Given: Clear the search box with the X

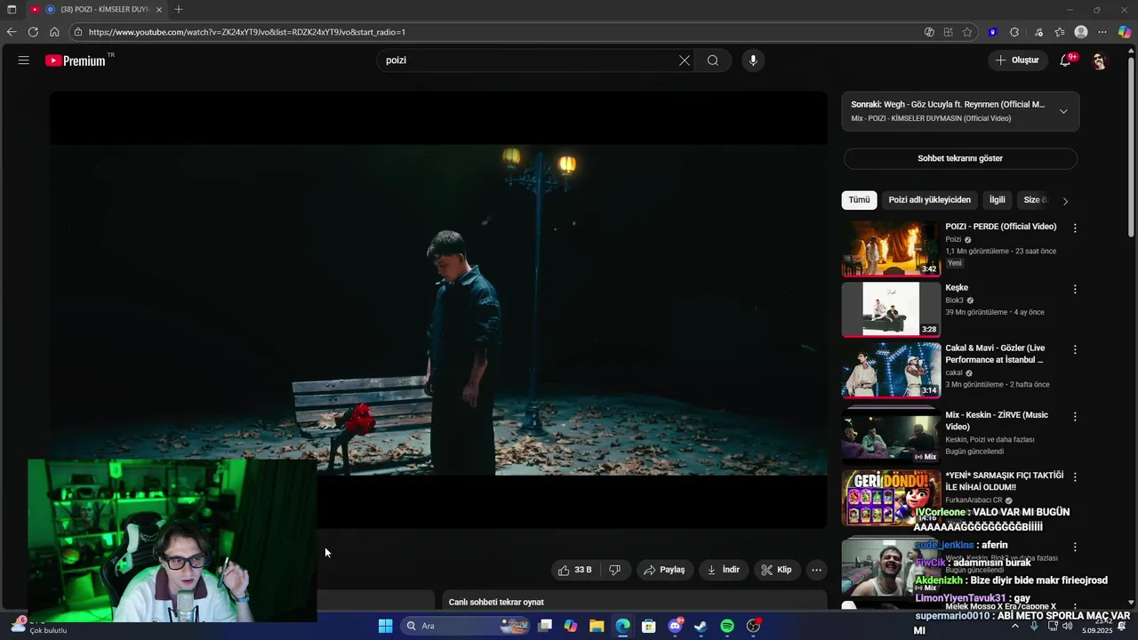Looking at the screenshot, I should pos(685,60).
